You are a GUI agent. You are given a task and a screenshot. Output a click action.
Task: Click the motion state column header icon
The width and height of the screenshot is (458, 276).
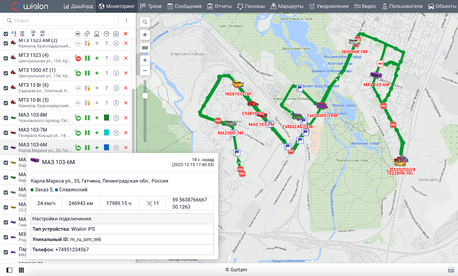pyautogui.click(x=78, y=34)
